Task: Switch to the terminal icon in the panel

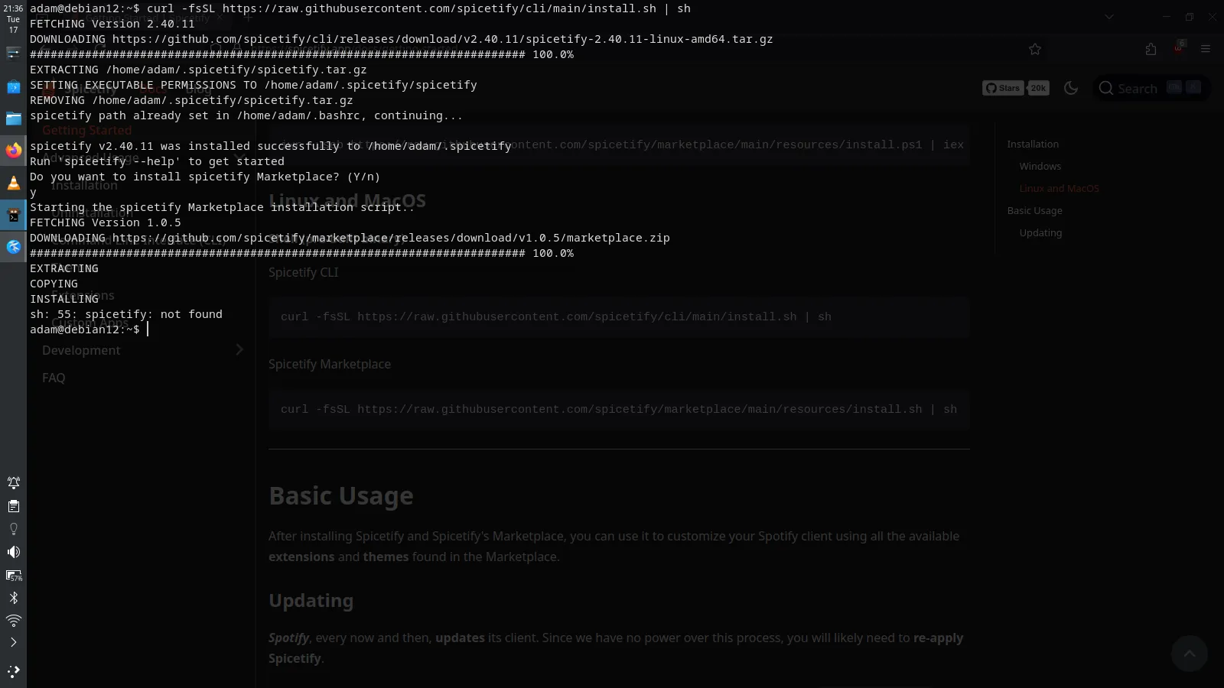Action: point(14,215)
